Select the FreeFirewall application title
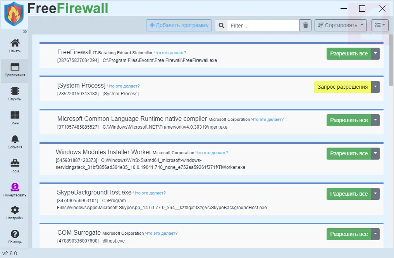Viewport: 394px width, 258px height. click(74, 52)
